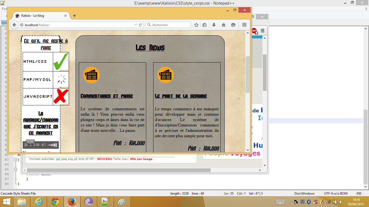The width and height of the screenshot is (369, 207).
Task: Click the green checkmark next to HTML/CSS
Action: [x=61, y=61]
